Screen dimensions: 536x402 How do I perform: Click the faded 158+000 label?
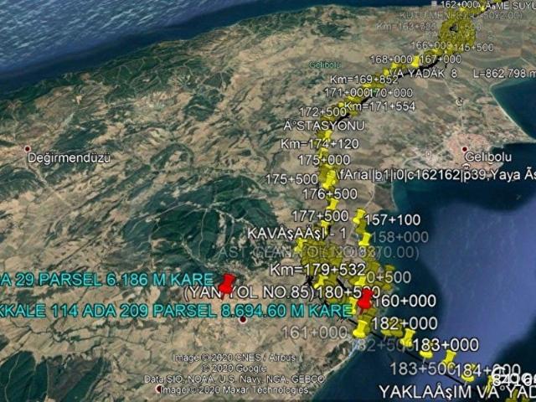(400, 237)
